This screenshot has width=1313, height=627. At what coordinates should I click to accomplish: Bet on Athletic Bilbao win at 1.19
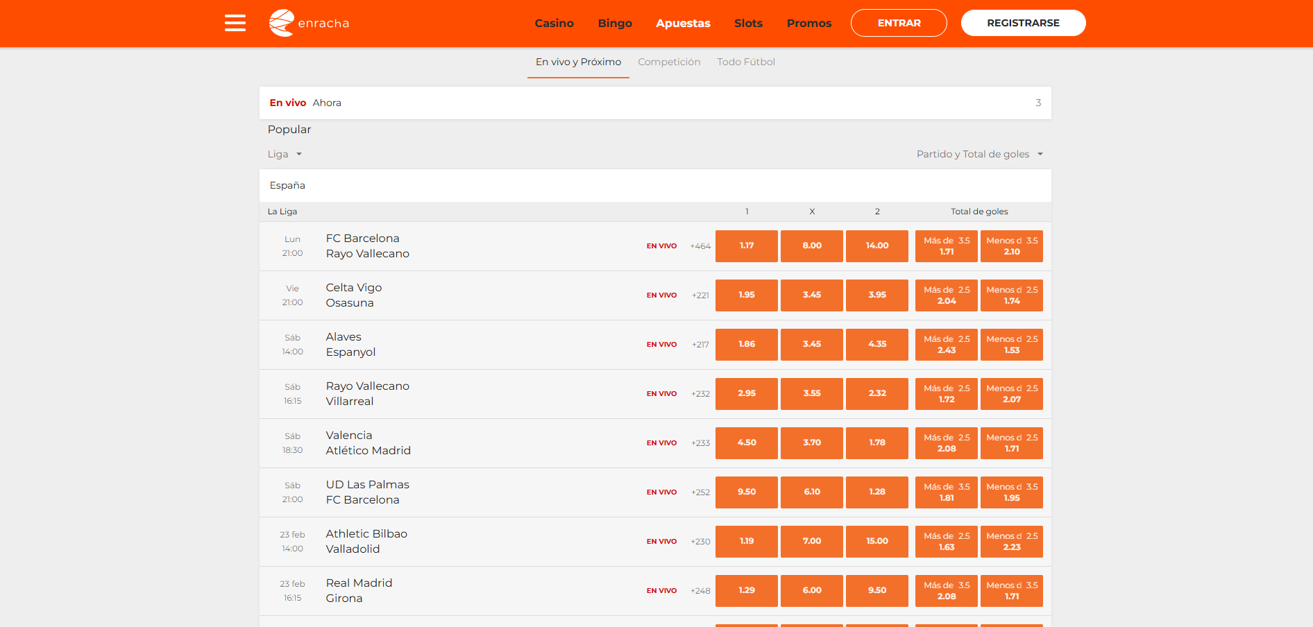[747, 542]
